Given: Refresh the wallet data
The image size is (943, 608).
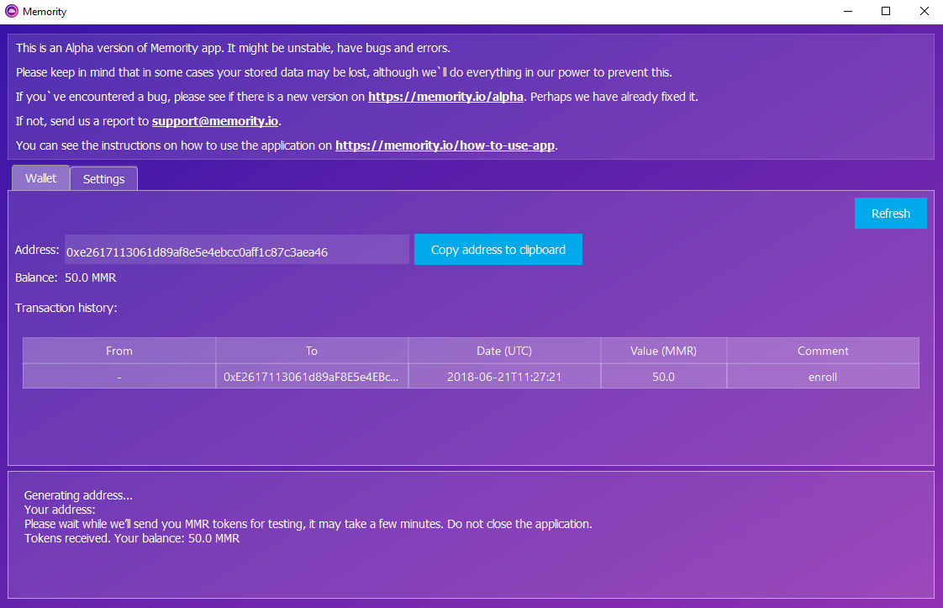Looking at the screenshot, I should tap(891, 213).
